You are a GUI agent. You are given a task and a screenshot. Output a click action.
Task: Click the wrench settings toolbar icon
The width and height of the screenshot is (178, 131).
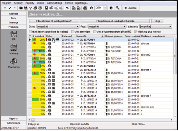(117, 8)
